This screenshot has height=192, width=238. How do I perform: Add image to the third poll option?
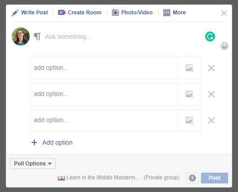pyautogui.click(x=189, y=120)
